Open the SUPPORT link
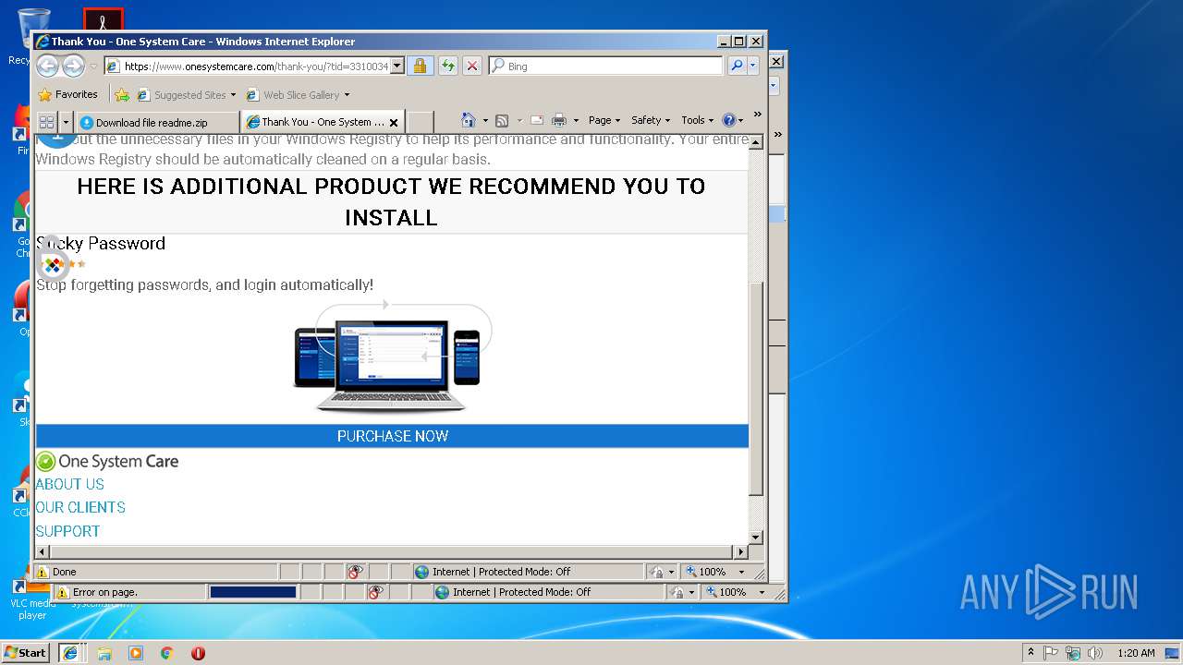 point(67,531)
